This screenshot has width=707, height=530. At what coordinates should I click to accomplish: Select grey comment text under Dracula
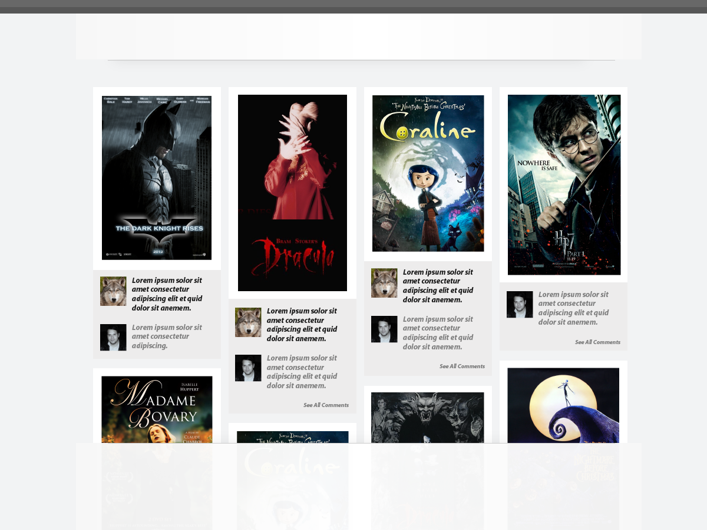click(x=302, y=372)
